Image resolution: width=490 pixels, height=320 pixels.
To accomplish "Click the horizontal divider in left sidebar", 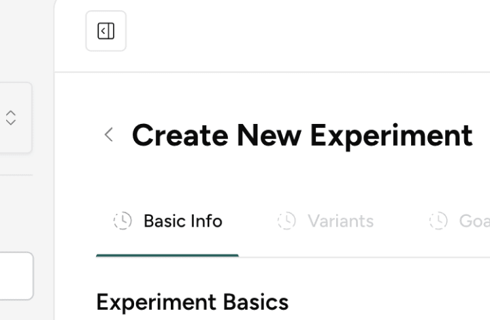I will (15, 175).
